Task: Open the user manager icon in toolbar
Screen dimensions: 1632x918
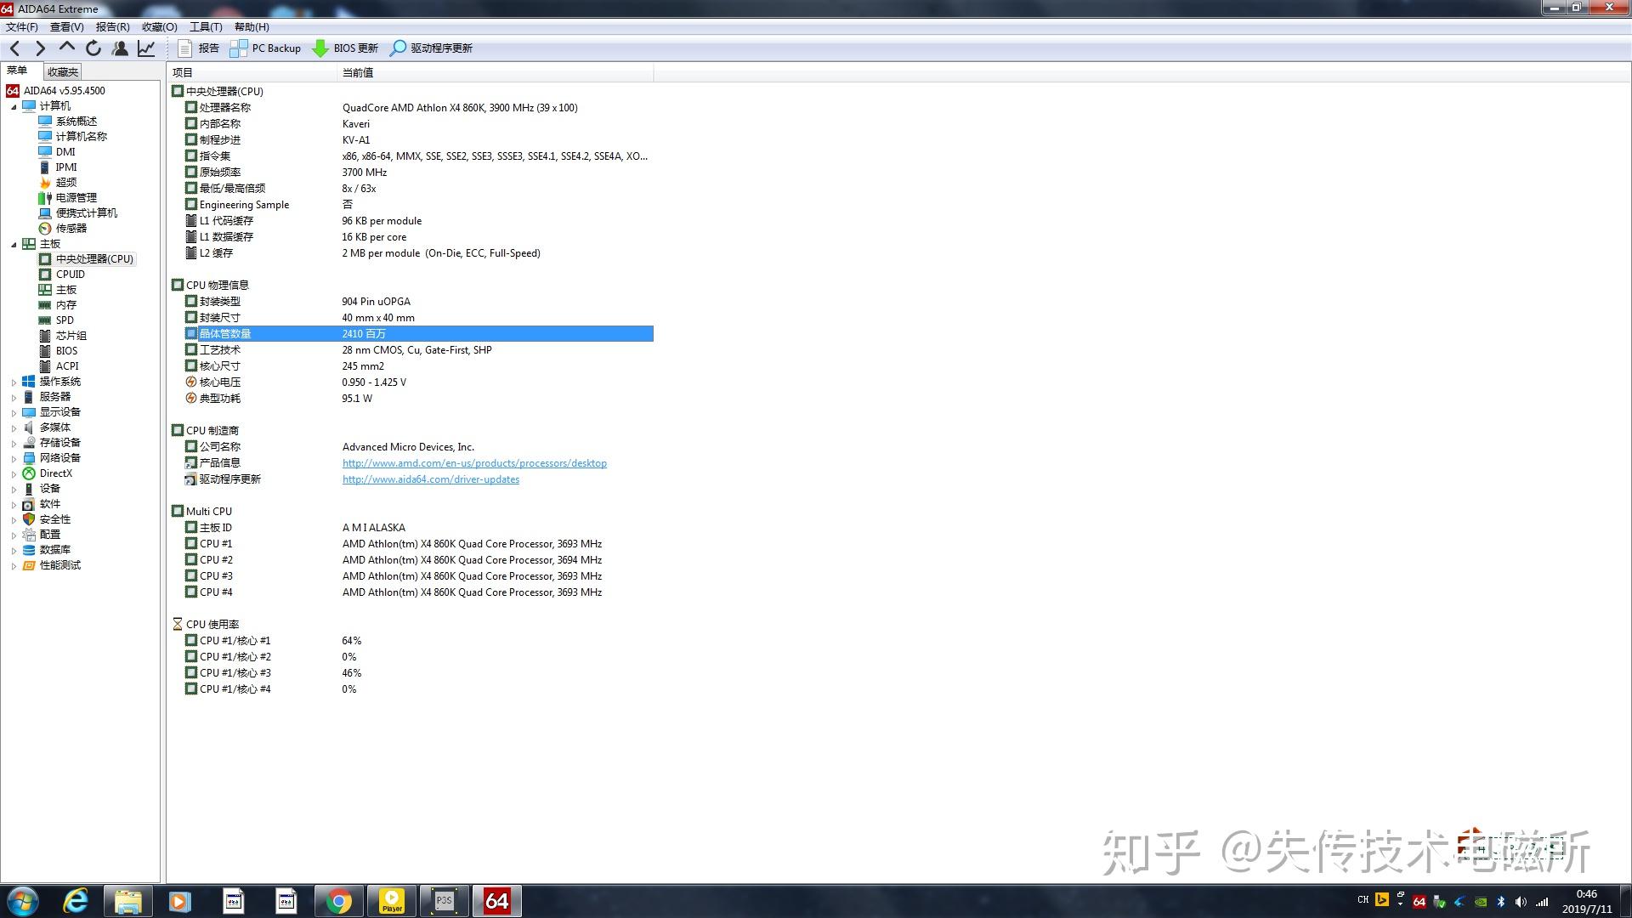Action: click(121, 48)
